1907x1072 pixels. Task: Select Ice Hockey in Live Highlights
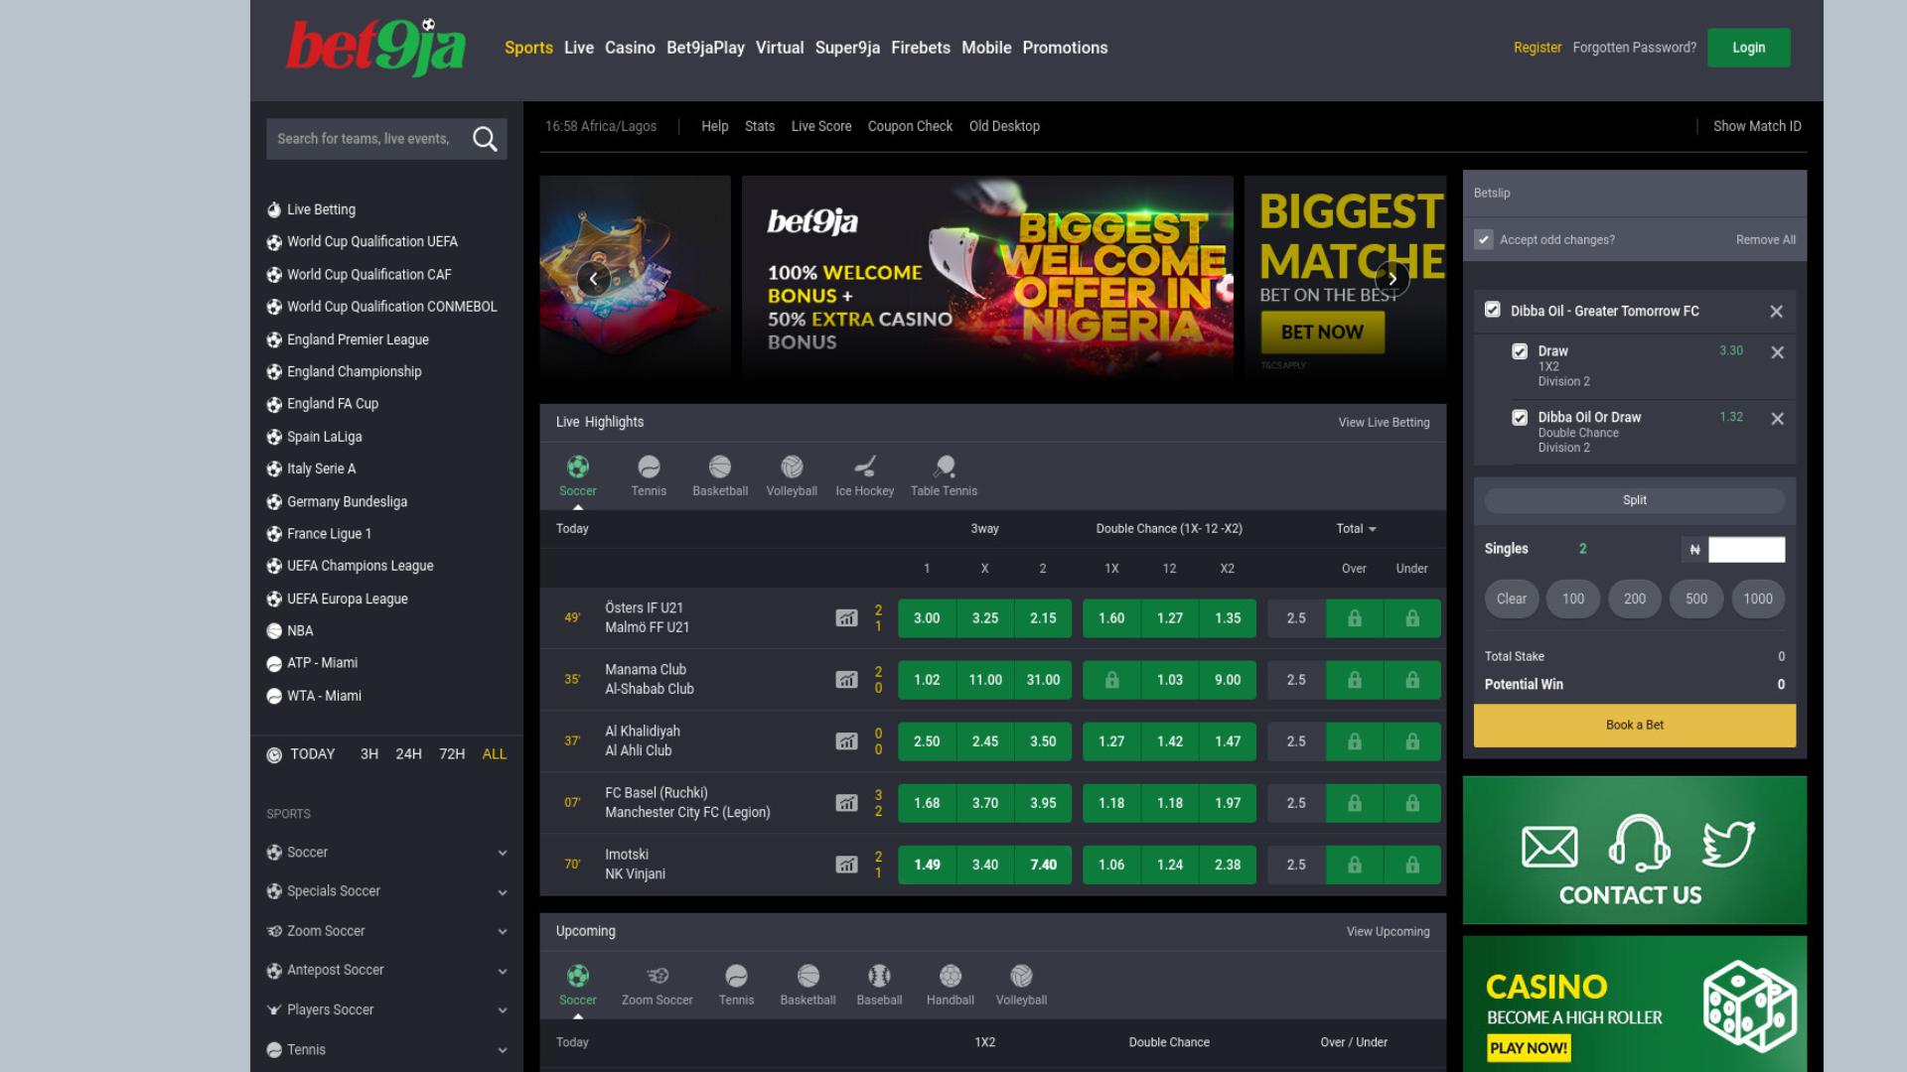point(864,475)
